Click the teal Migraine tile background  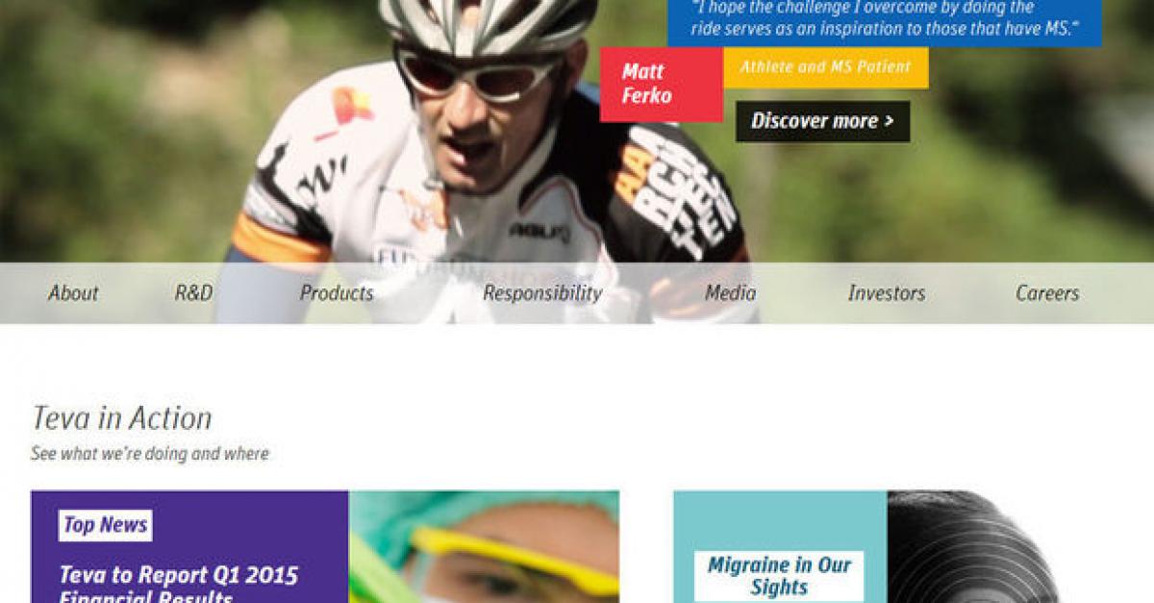[x=780, y=519]
